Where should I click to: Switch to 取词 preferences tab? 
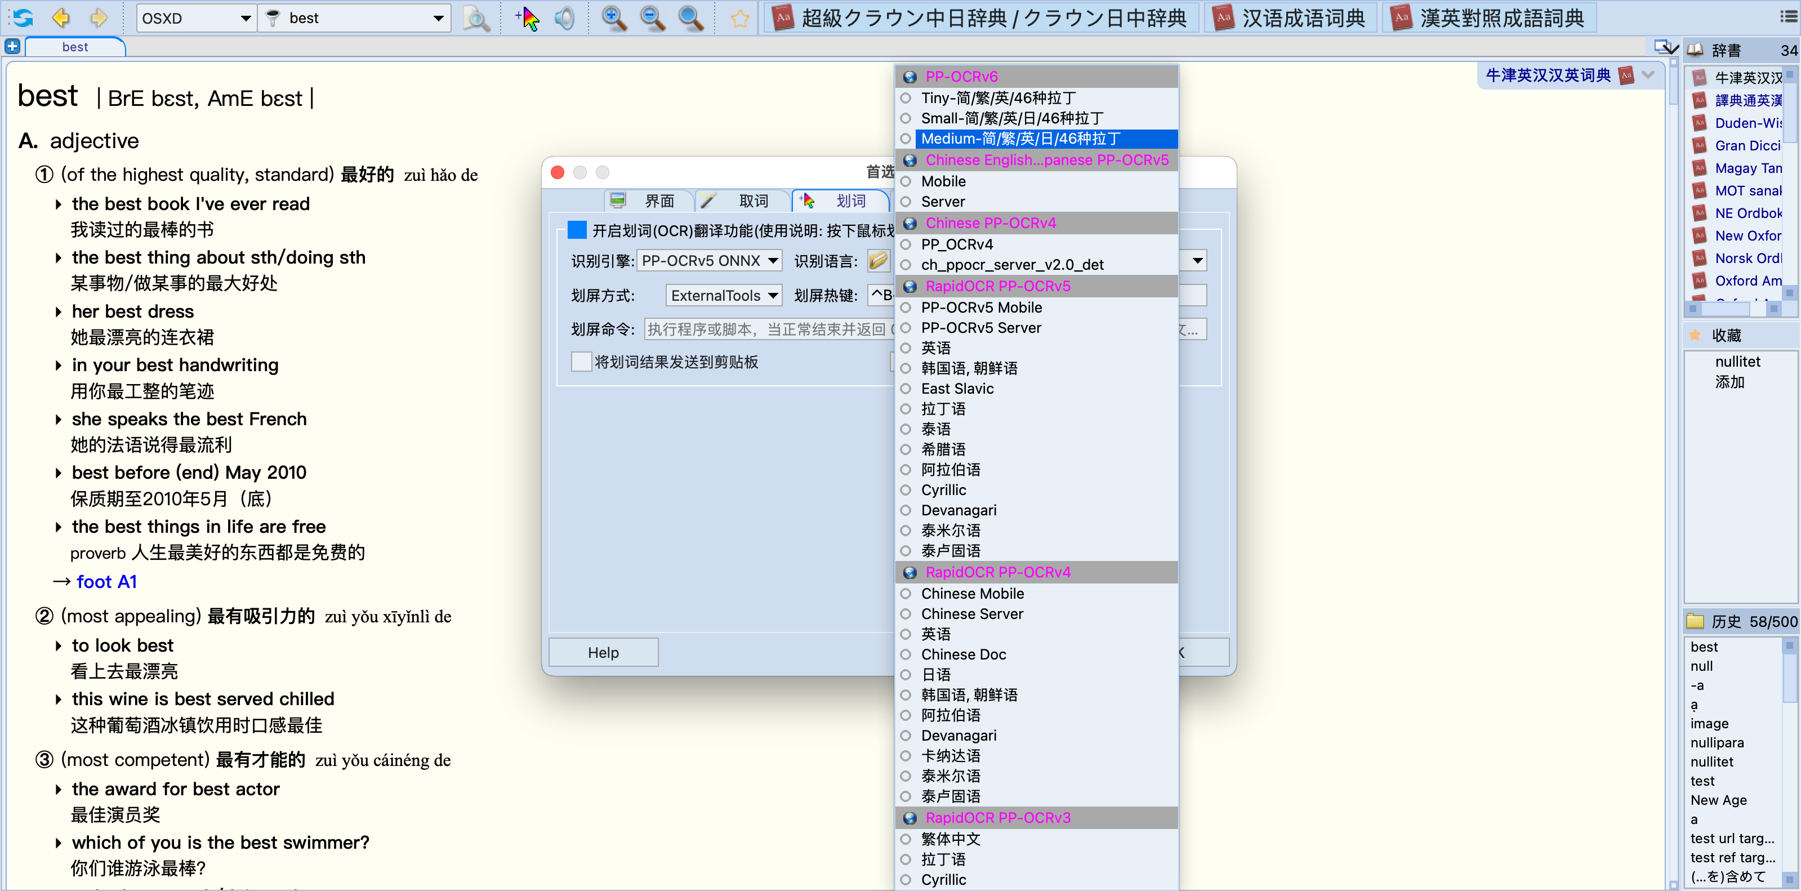pos(742,201)
